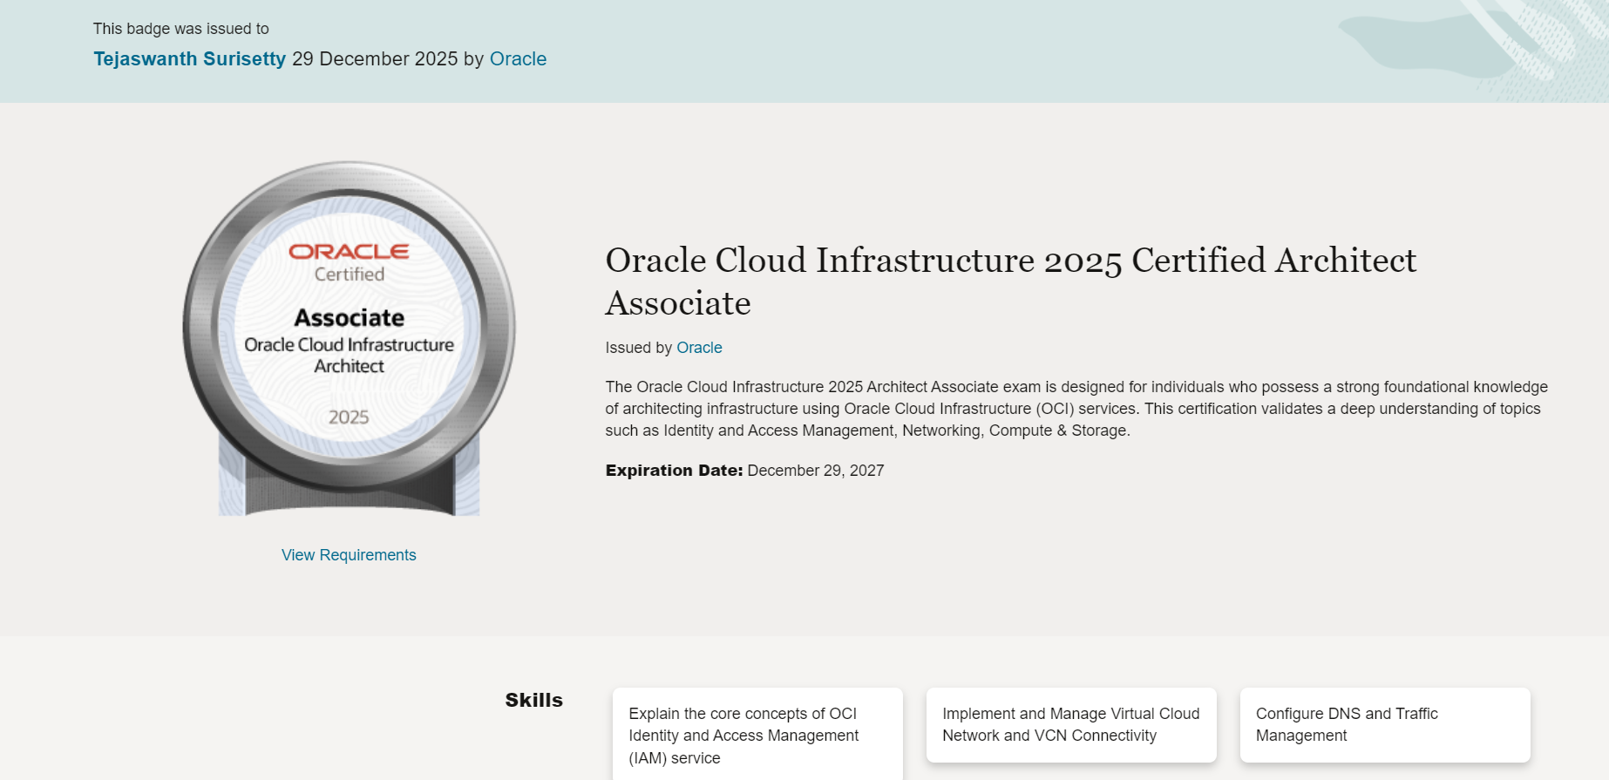This screenshot has height=780, width=1609.
Task: Select the OCI Identity and Access Management skill
Action: 757,735
